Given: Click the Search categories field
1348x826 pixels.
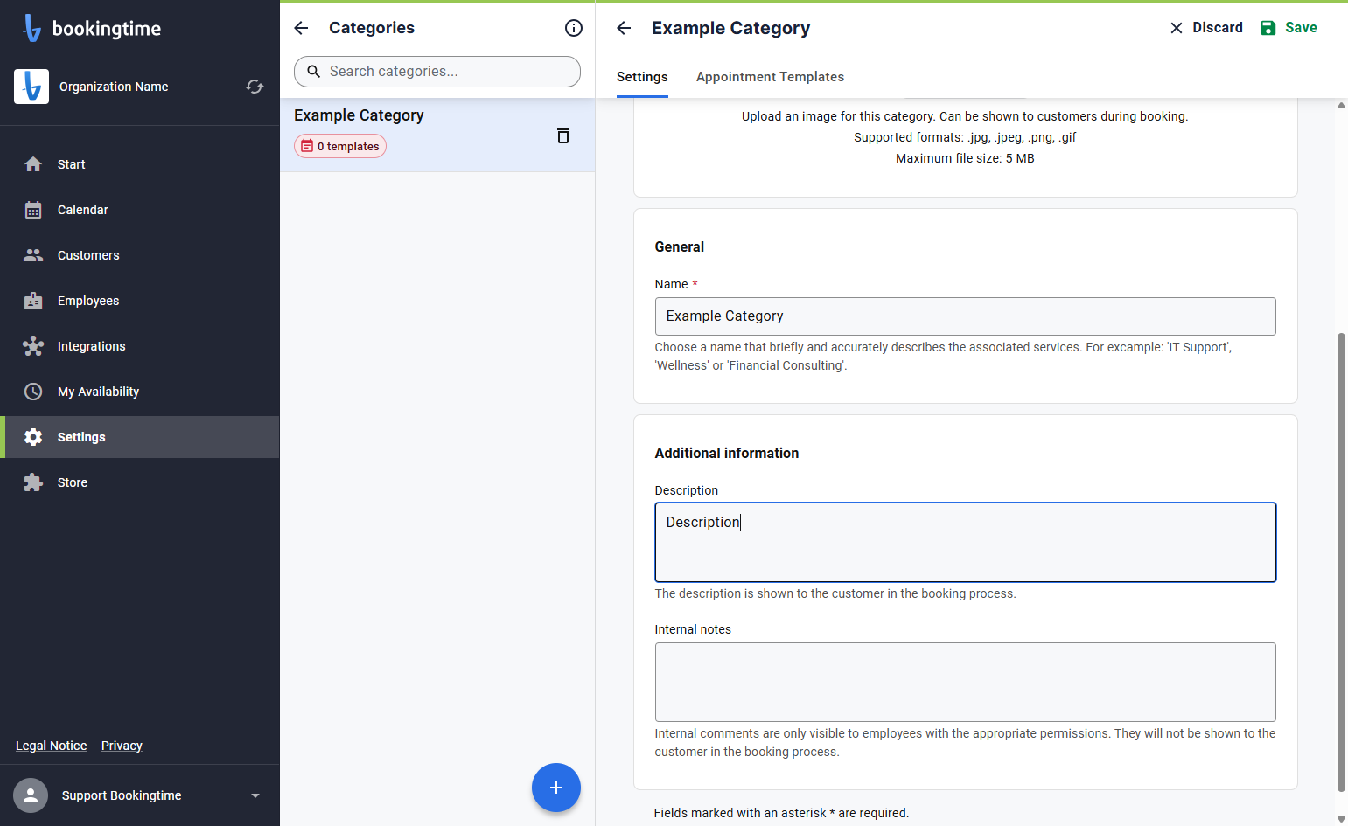Looking at the screenshot, I should click(x=437, y=72).
